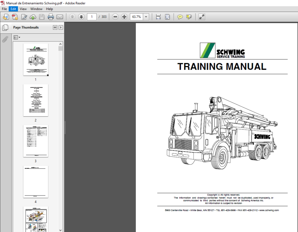Click the TRAINING MANUAL heading text
The height and width of the screenshot is (232, 298).
click(222, 66)
